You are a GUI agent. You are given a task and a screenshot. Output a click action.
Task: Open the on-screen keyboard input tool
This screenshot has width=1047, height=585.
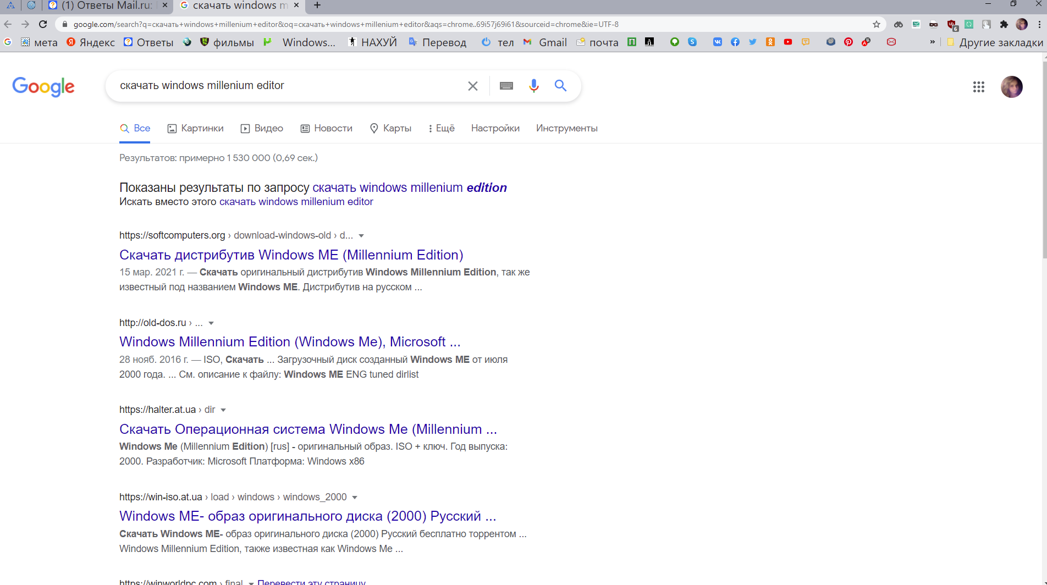tap(506, 86)
